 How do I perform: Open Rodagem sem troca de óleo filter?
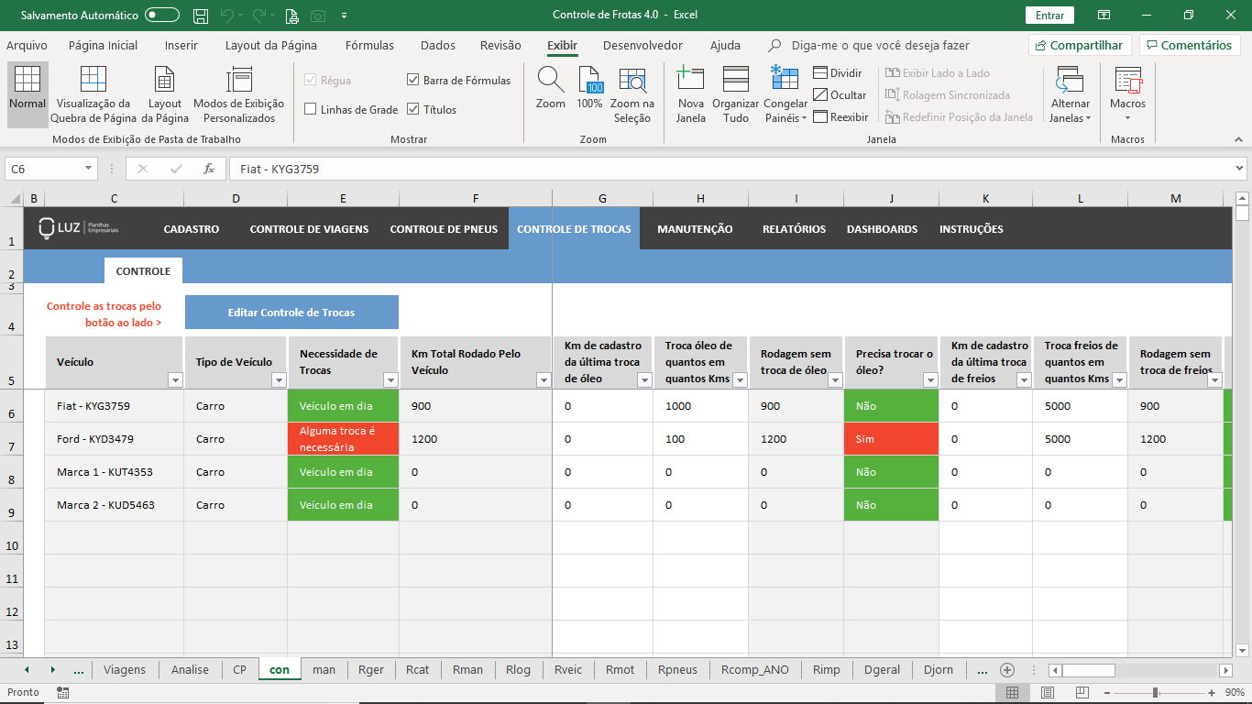point(835,380)
